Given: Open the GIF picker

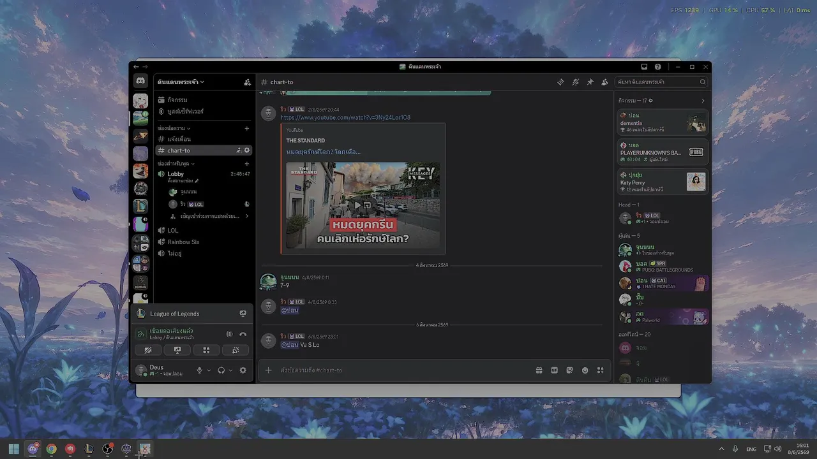Looking at the screenshot, I should click(x=554, y=370).
